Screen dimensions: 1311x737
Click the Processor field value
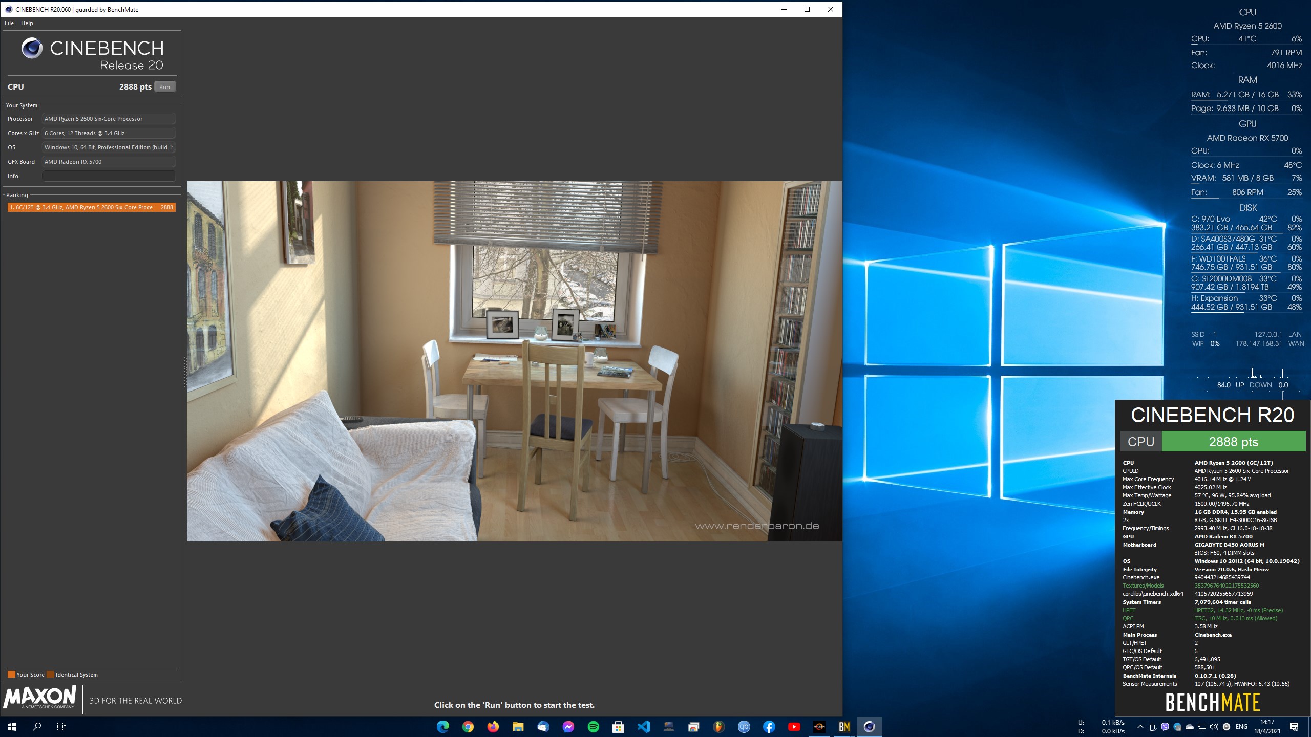pos(109,119)
